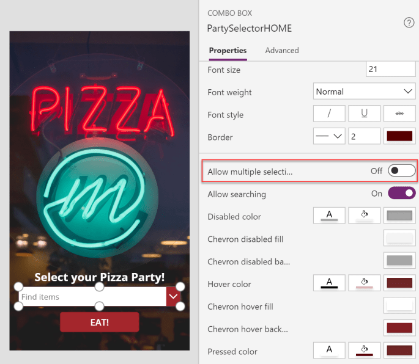The image size is (419, 364).
Task: Open Pressed color fill bucket picker
Action: [364, 351]
